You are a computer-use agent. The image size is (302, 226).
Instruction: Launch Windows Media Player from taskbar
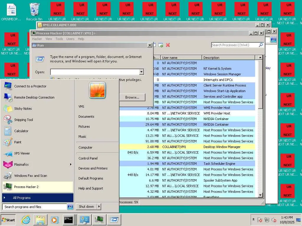(x=55, y=220)
